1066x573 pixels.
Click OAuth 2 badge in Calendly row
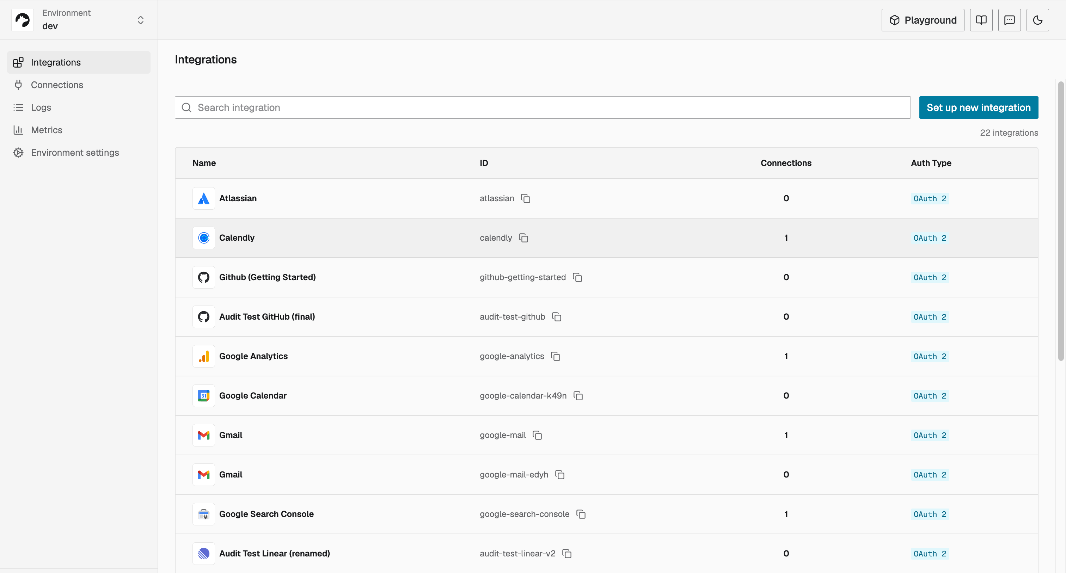coord(930,238)
